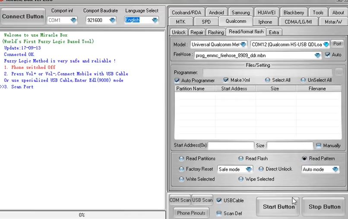Expand the COM12 Qualcomm HS-USB port dropdown

point(326,44)
